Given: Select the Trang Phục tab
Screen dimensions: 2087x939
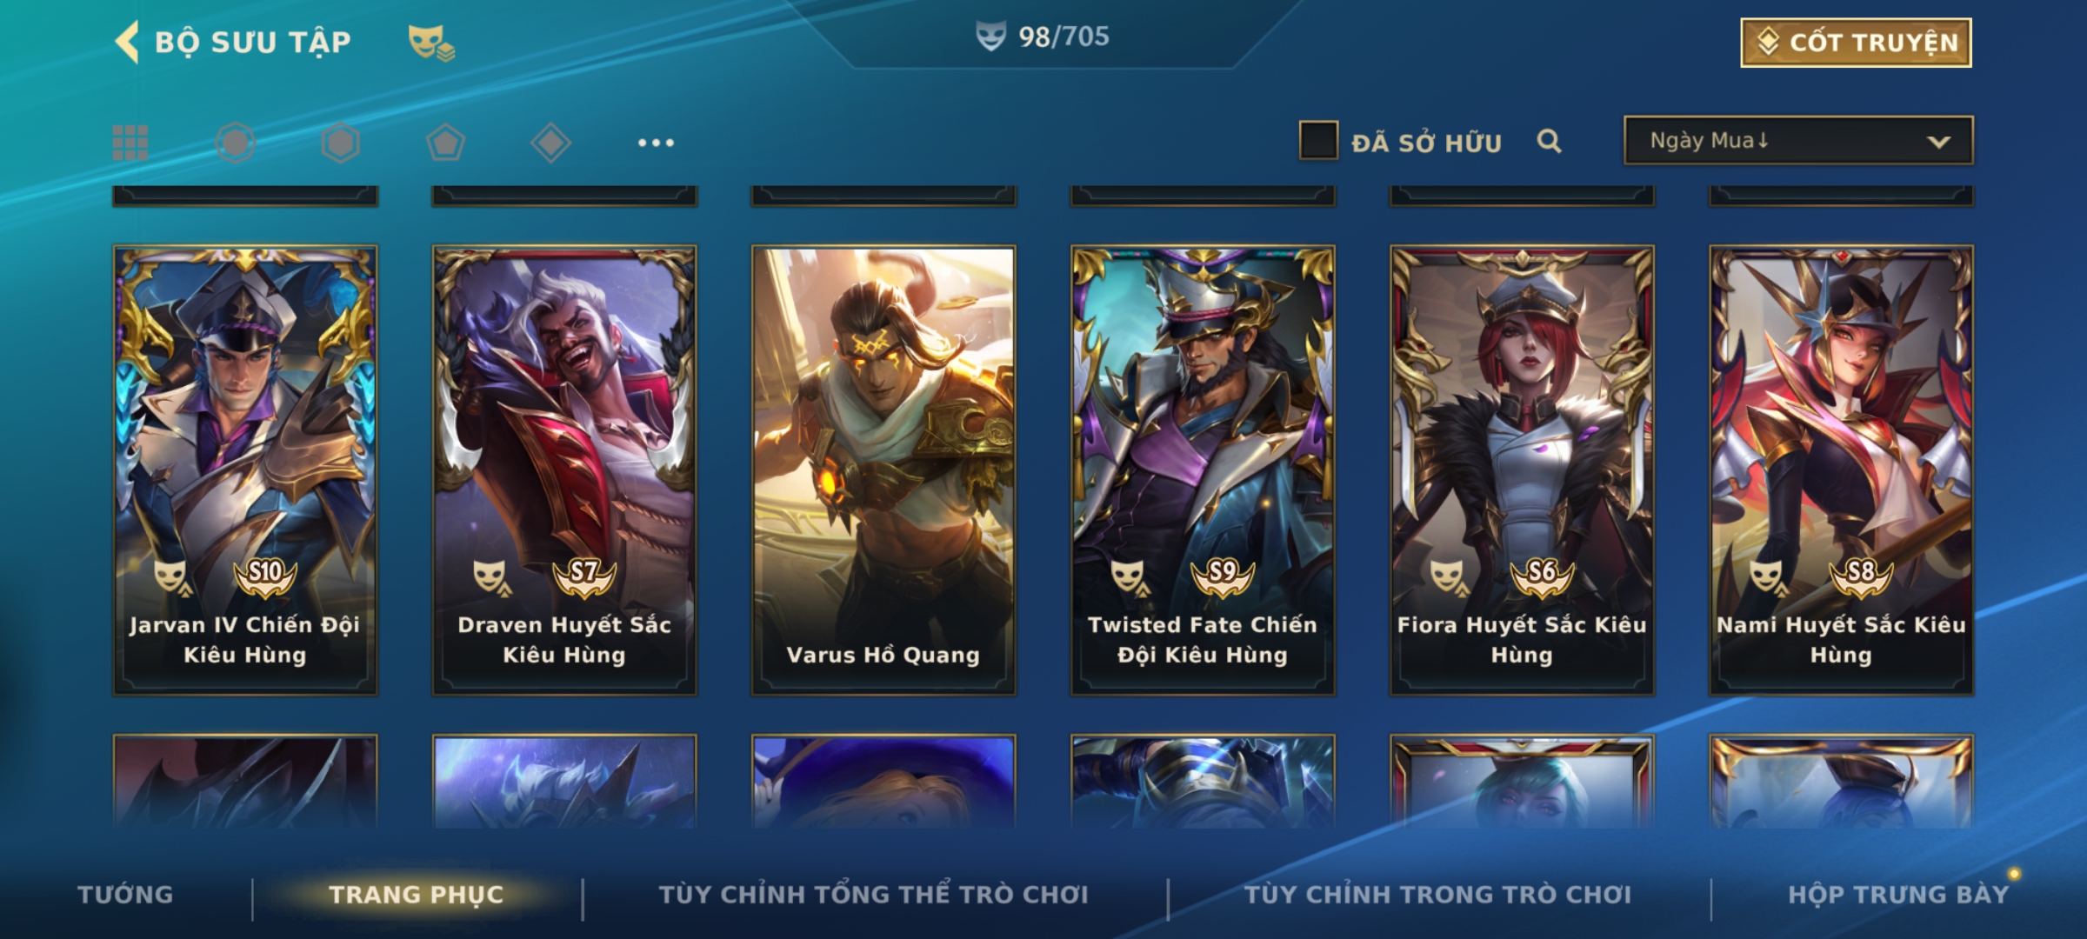Looking at the screenshot, I should (417, 895).
